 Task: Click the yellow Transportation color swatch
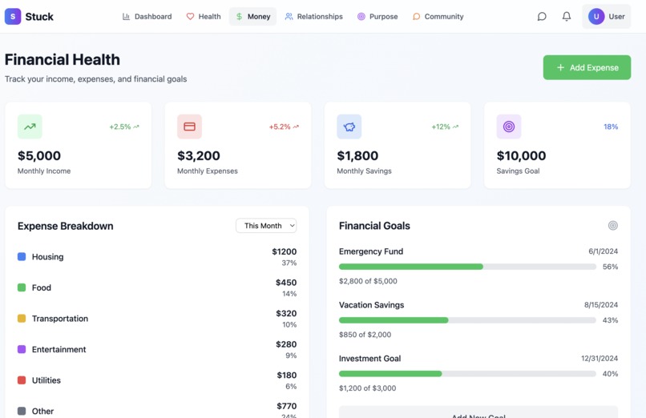(22, 319)
